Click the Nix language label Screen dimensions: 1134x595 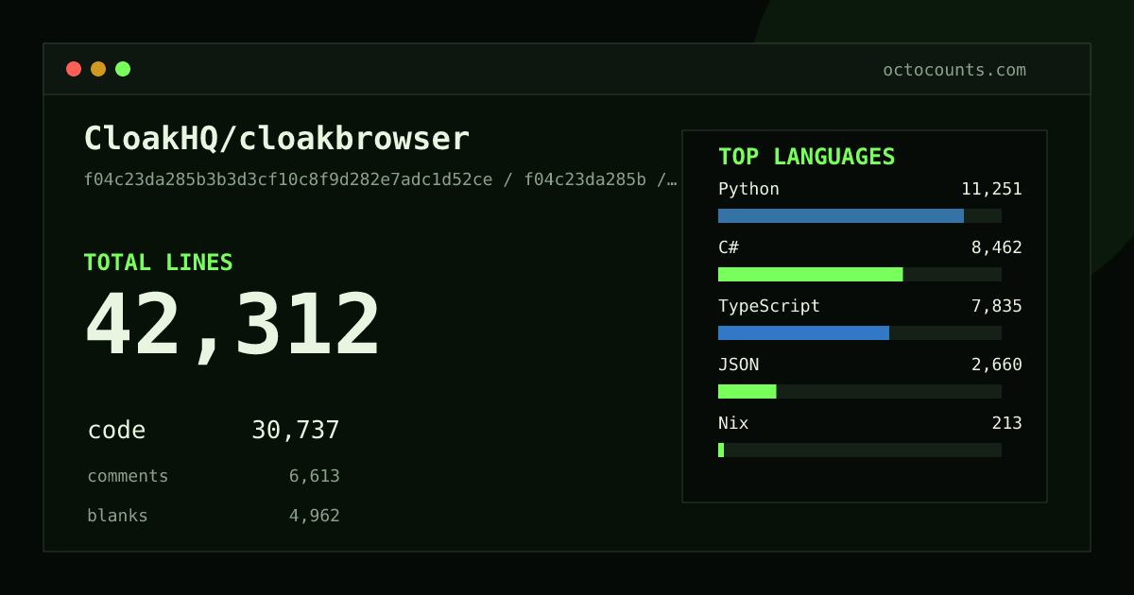click(x=733, y=423)
